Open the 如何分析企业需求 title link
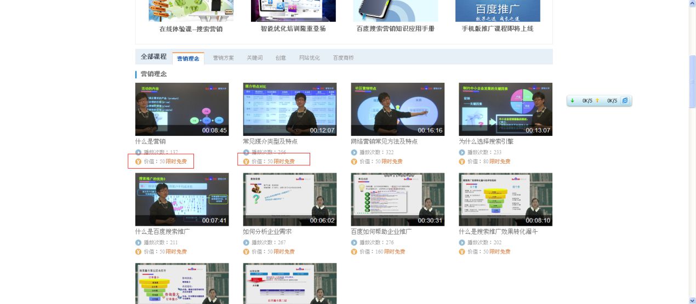The image size is (696, 304). (267, 232)
